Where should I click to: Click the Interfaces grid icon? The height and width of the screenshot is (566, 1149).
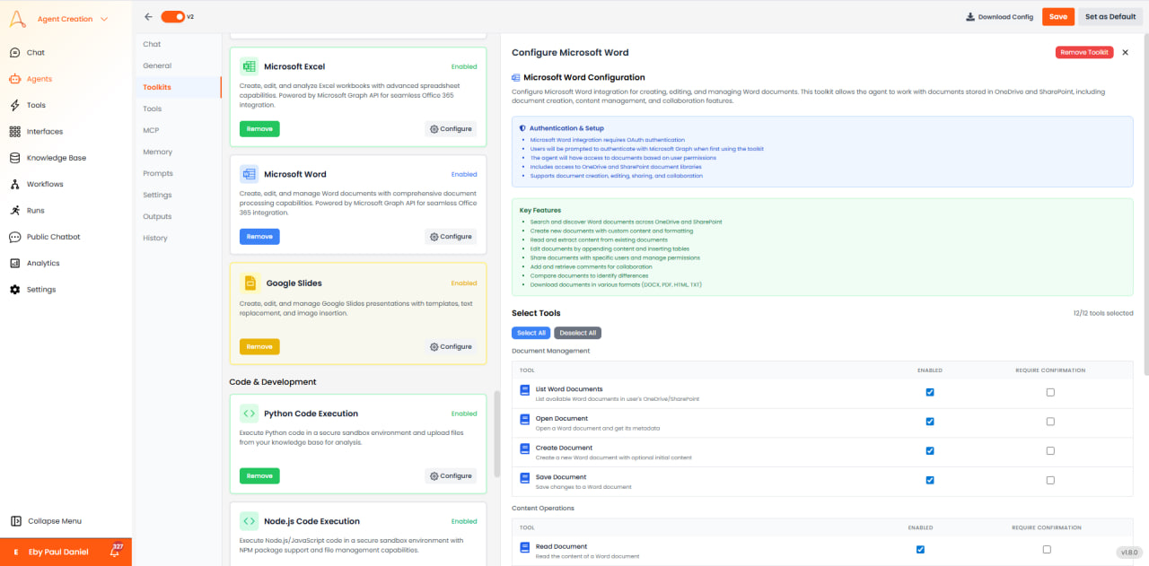(x=14, y=132)
